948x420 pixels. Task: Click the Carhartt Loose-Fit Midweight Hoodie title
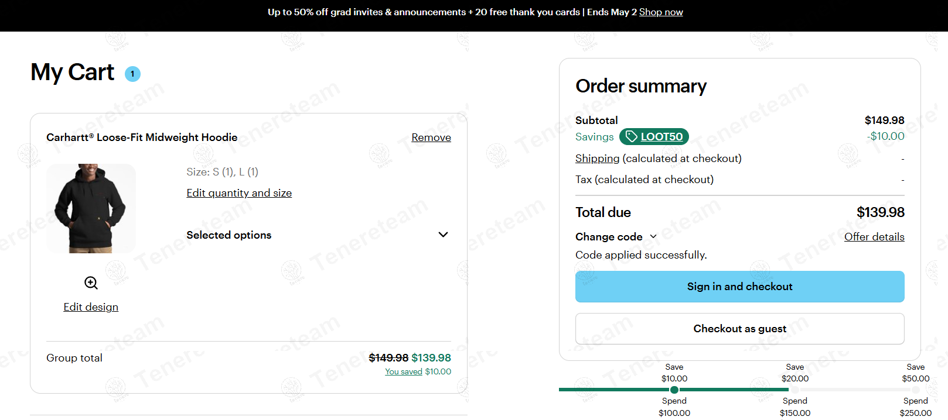coord(142,137)
